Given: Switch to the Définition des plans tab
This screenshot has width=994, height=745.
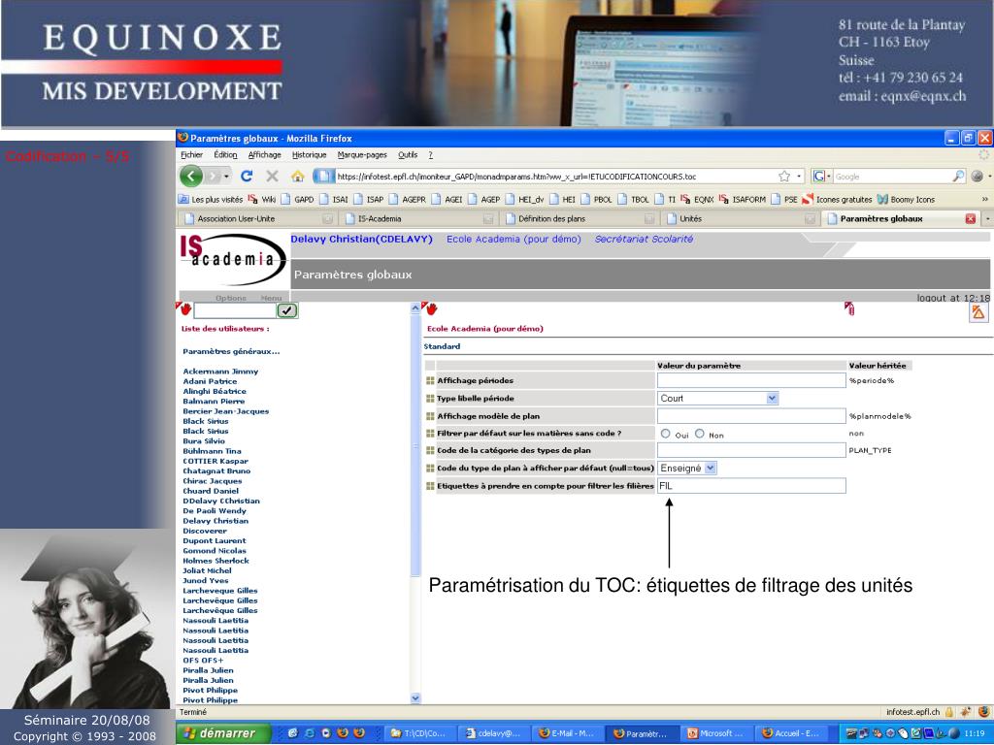Looking at the screenshot, I should (x=580, y=218).
